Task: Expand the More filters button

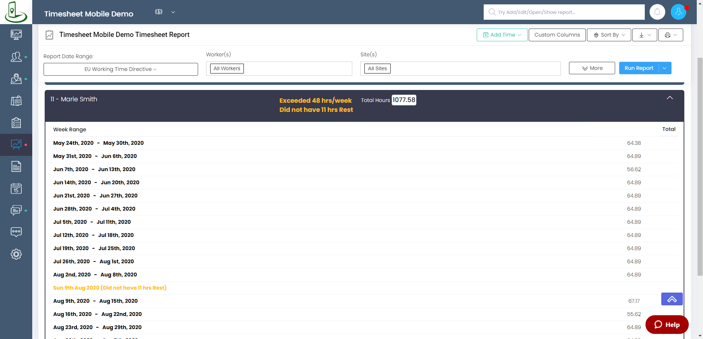Action: tap(592, 68)
